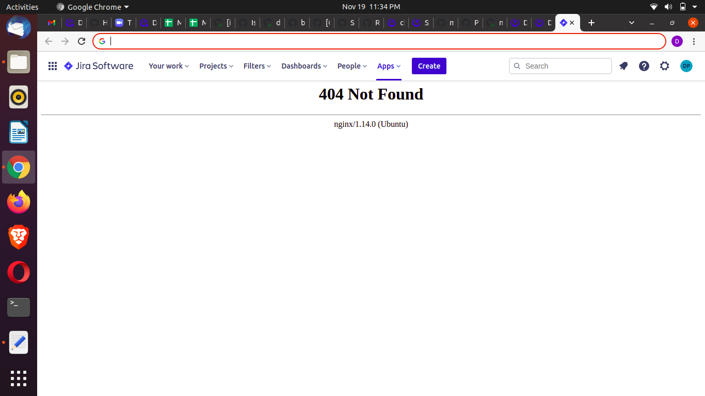Open the Google Chrome app menu in top bar

click(x=93, y=7)
